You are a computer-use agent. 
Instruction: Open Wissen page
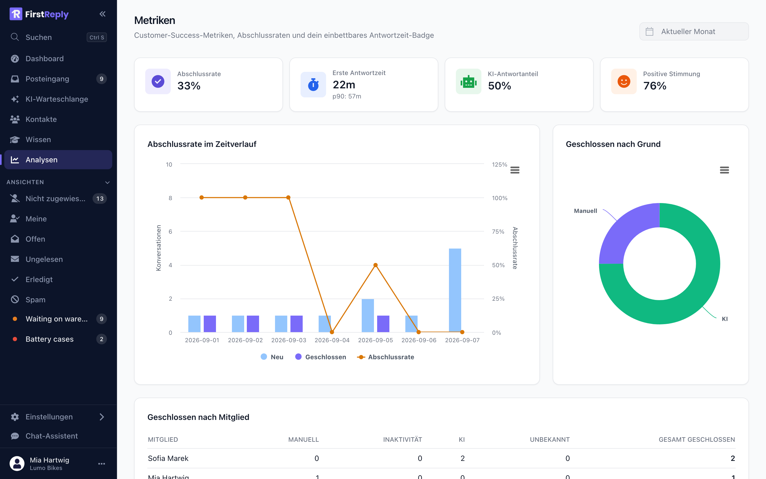pos(58,140)
